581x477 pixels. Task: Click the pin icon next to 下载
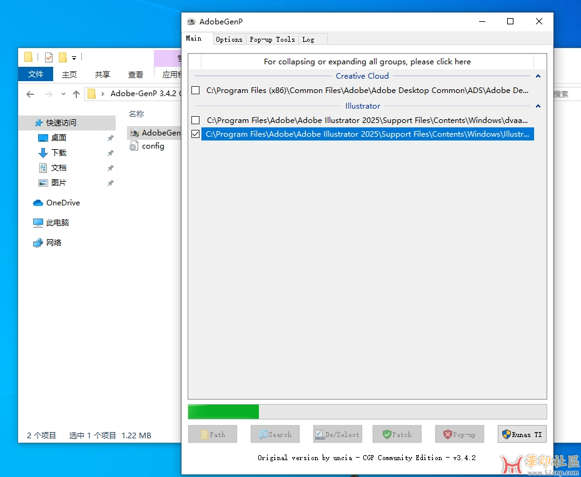pos(110,153)
